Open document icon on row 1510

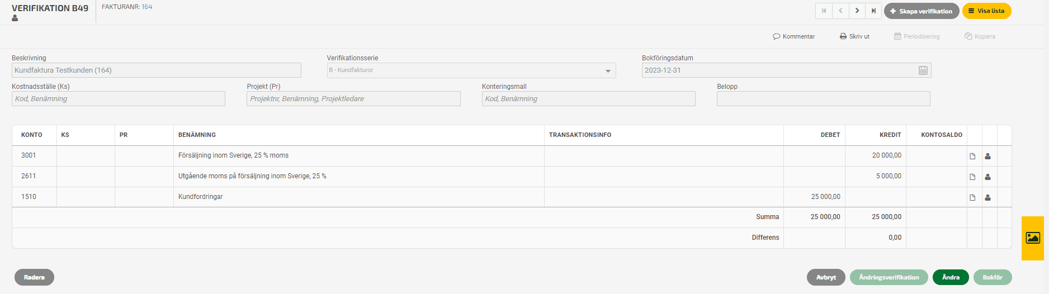tap(972, 197)
